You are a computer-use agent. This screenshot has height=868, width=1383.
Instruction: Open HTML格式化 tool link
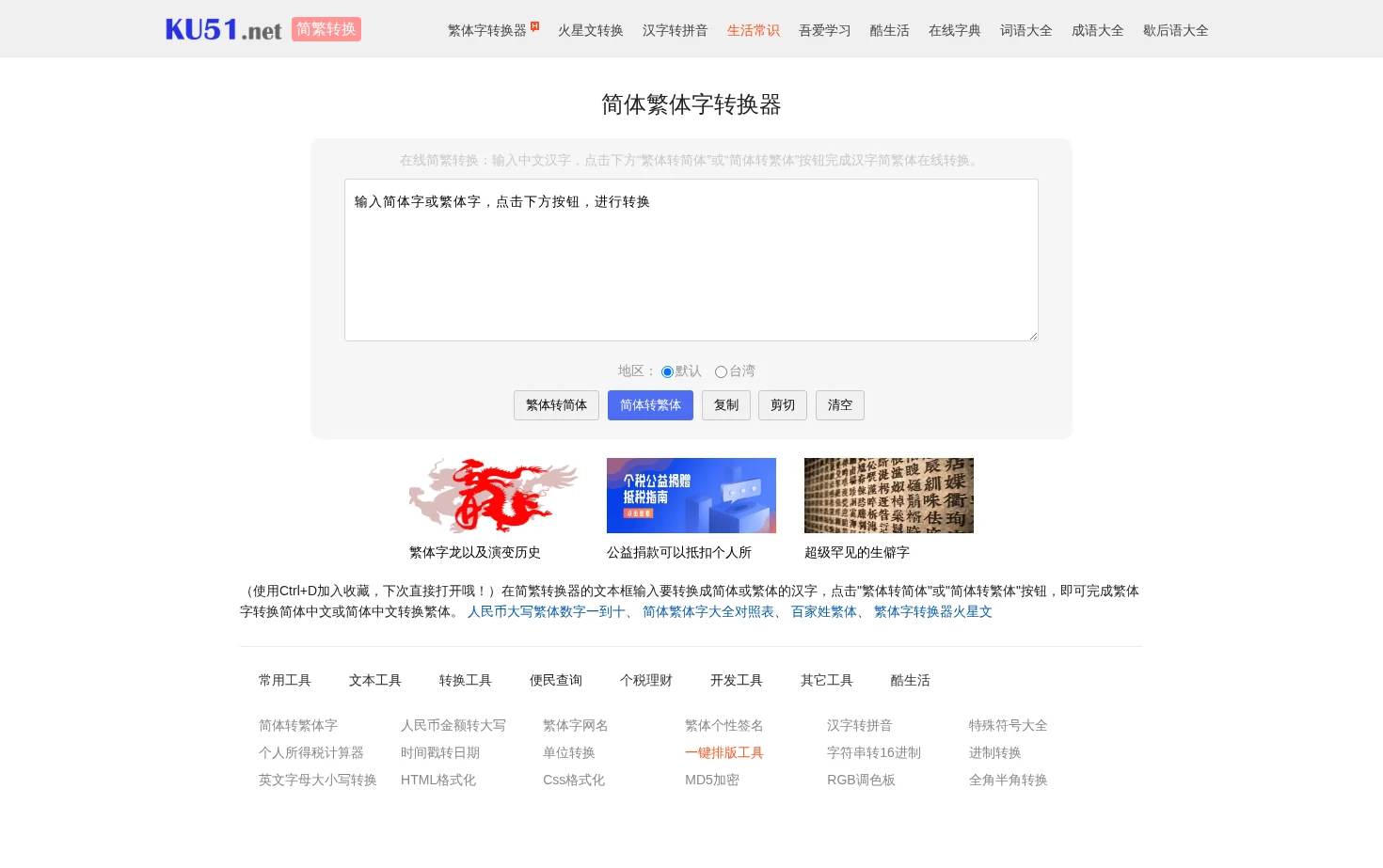coord(438,780)
